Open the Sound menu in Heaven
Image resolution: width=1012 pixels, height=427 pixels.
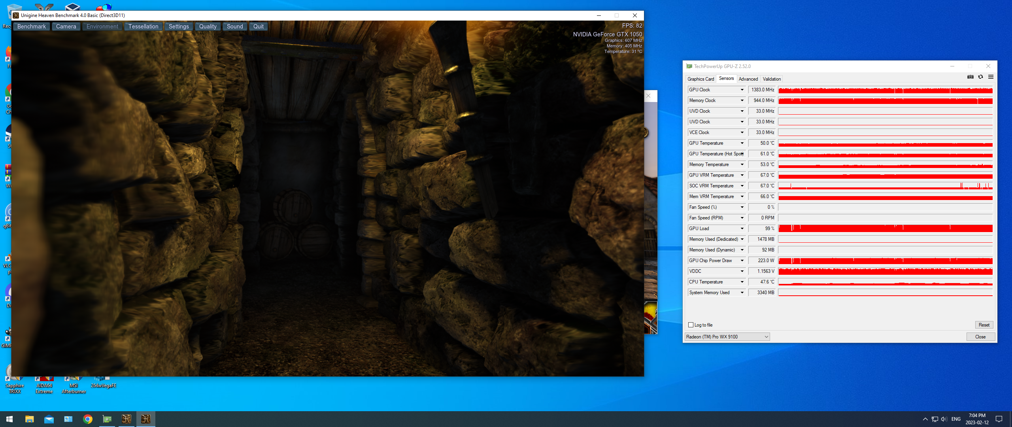(x=235, y=26)
